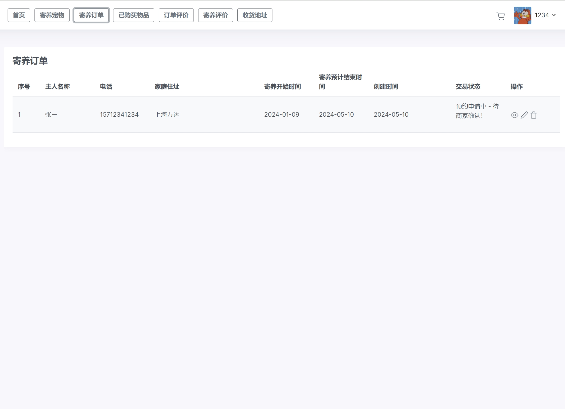Select the 寄养订单 tab

(91, 15)
